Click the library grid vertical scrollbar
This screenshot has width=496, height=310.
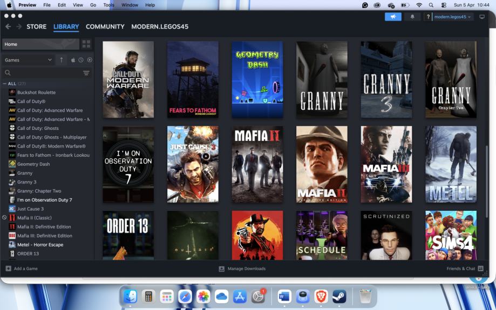487,181
